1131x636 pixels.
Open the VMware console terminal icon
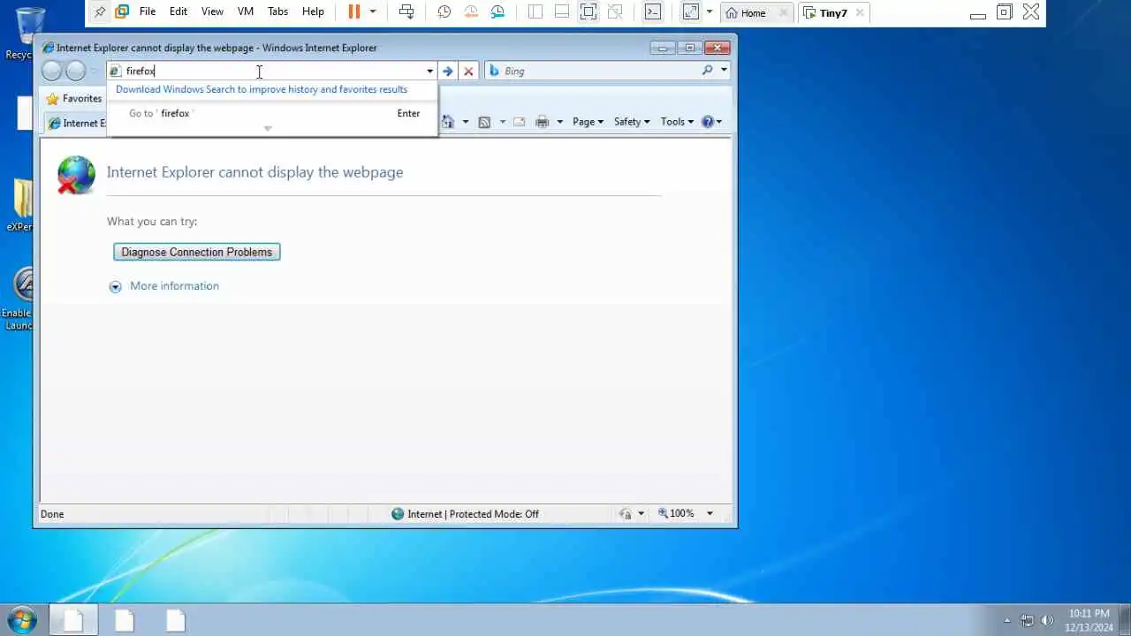[x=652, y=11]
